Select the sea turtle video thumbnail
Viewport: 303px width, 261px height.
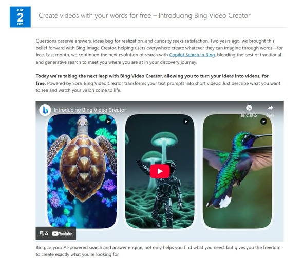(82, 171)
